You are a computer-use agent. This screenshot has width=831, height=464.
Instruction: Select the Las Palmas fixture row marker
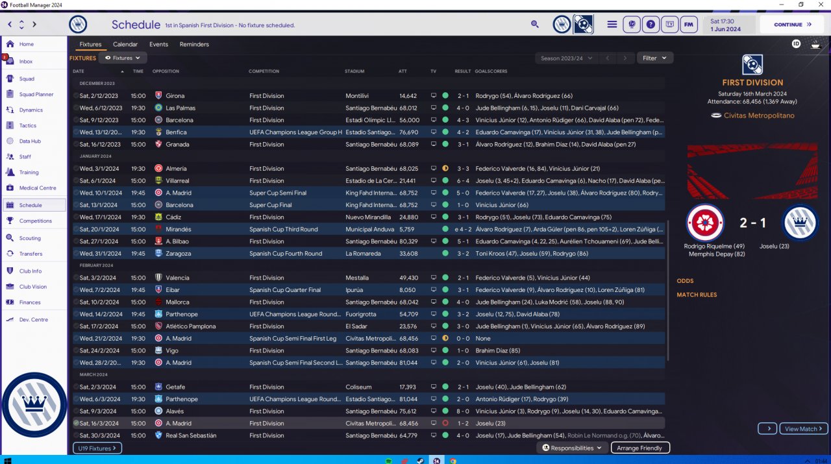point(76,108)
